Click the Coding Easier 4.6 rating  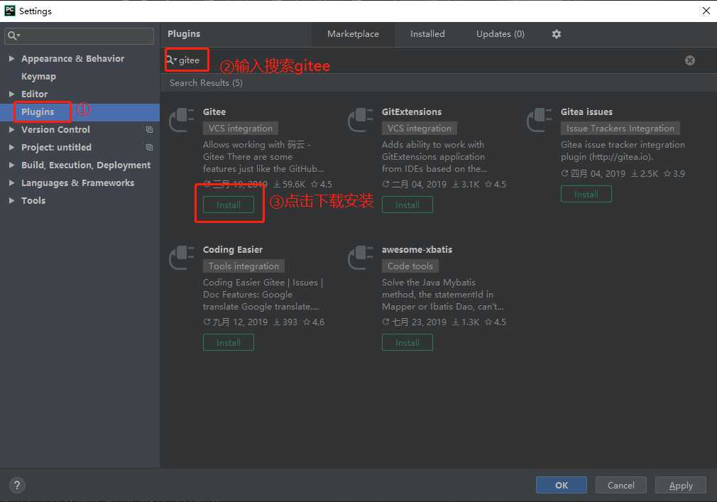point(314,322)
